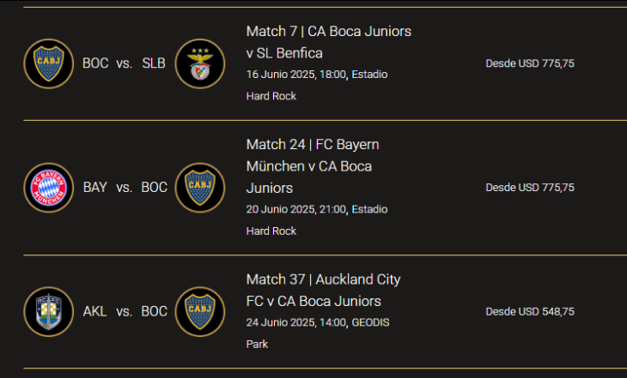
Task: Click the Match 7 price Desde USD 775,75
Action: tap(530, 63)
